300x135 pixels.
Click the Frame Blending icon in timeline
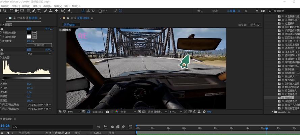[x=118, y=127]
